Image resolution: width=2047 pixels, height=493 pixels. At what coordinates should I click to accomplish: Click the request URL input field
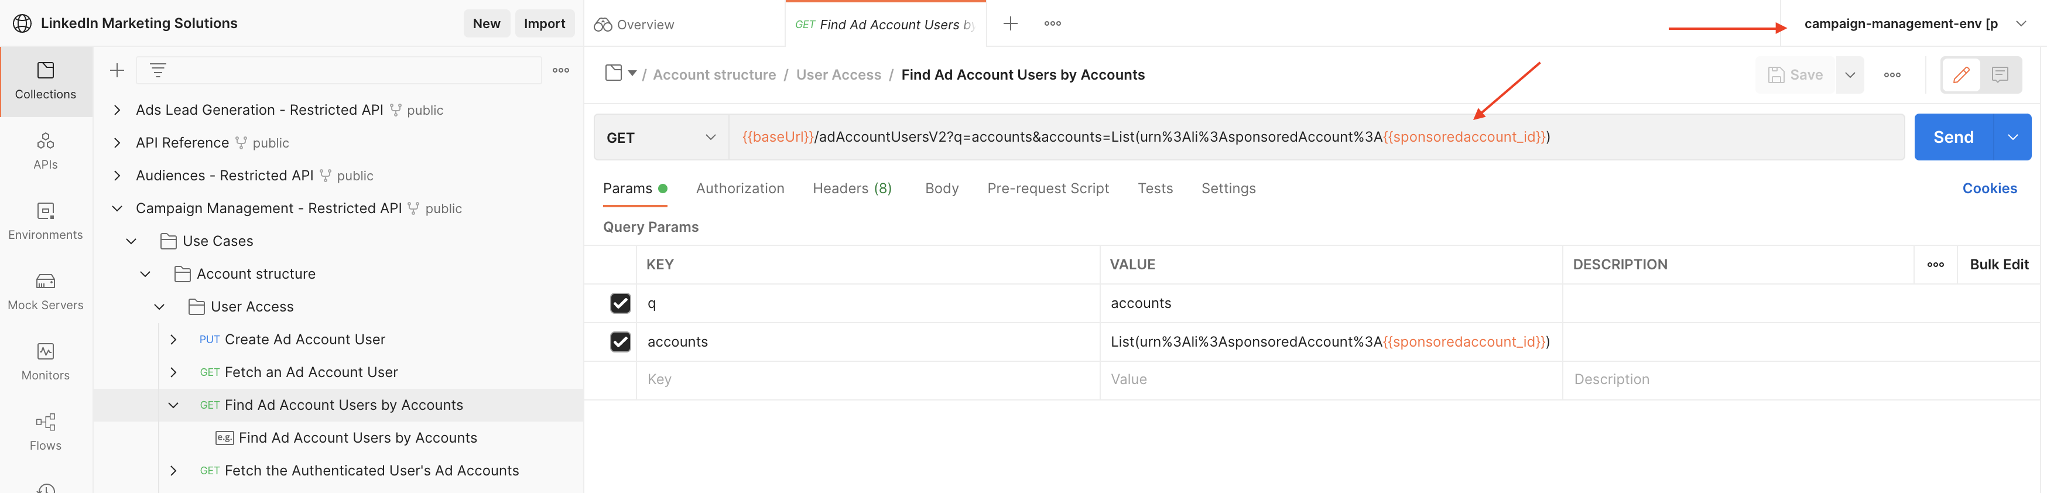click(x=1317, y=137)
